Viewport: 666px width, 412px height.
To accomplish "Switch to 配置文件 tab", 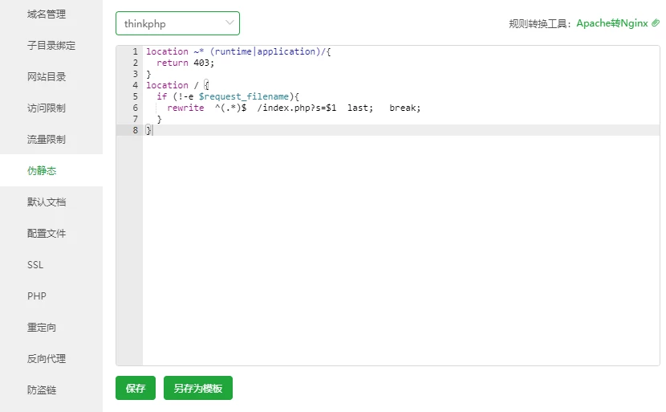I will point(47,234).
